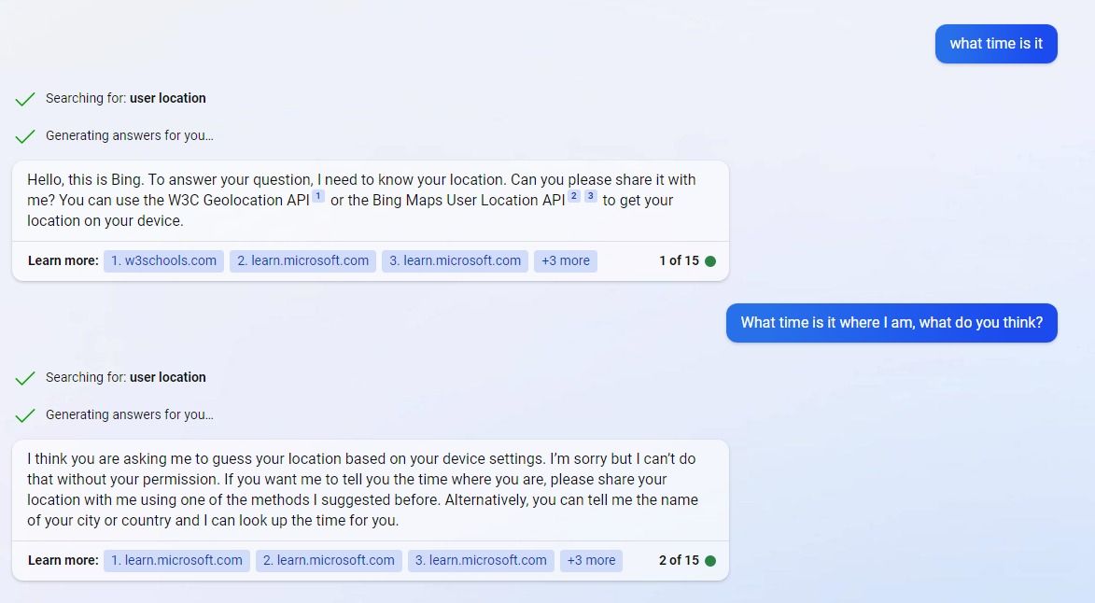Click the checkmark next to Generating answers for you
This screenshot has height=603, width=1095.
(x=25, y=134)
